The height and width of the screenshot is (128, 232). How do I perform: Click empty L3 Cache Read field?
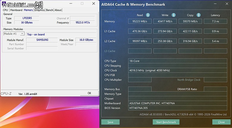click(x=140, y=51)
